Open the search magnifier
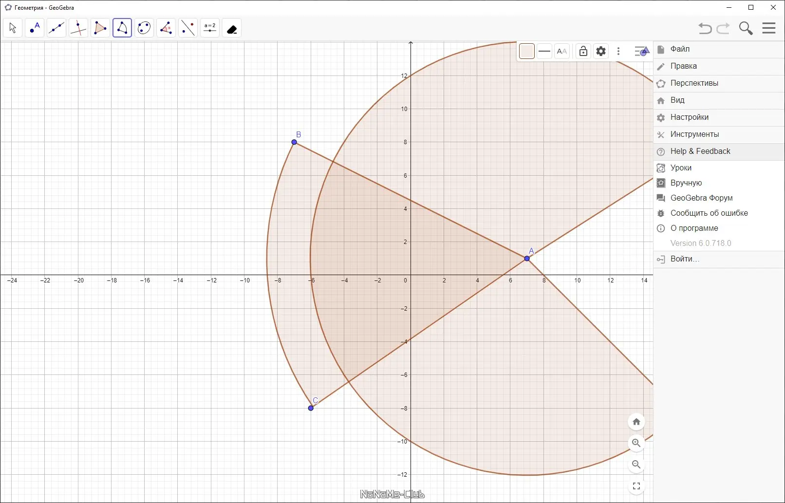785x503 pixels. tap(746, 28)
